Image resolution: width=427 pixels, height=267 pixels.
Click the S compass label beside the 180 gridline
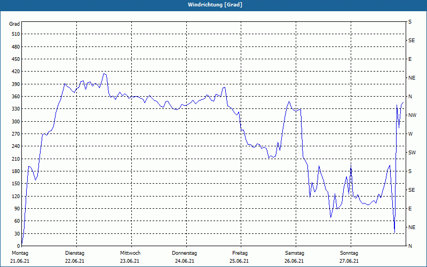pos(410,171)
